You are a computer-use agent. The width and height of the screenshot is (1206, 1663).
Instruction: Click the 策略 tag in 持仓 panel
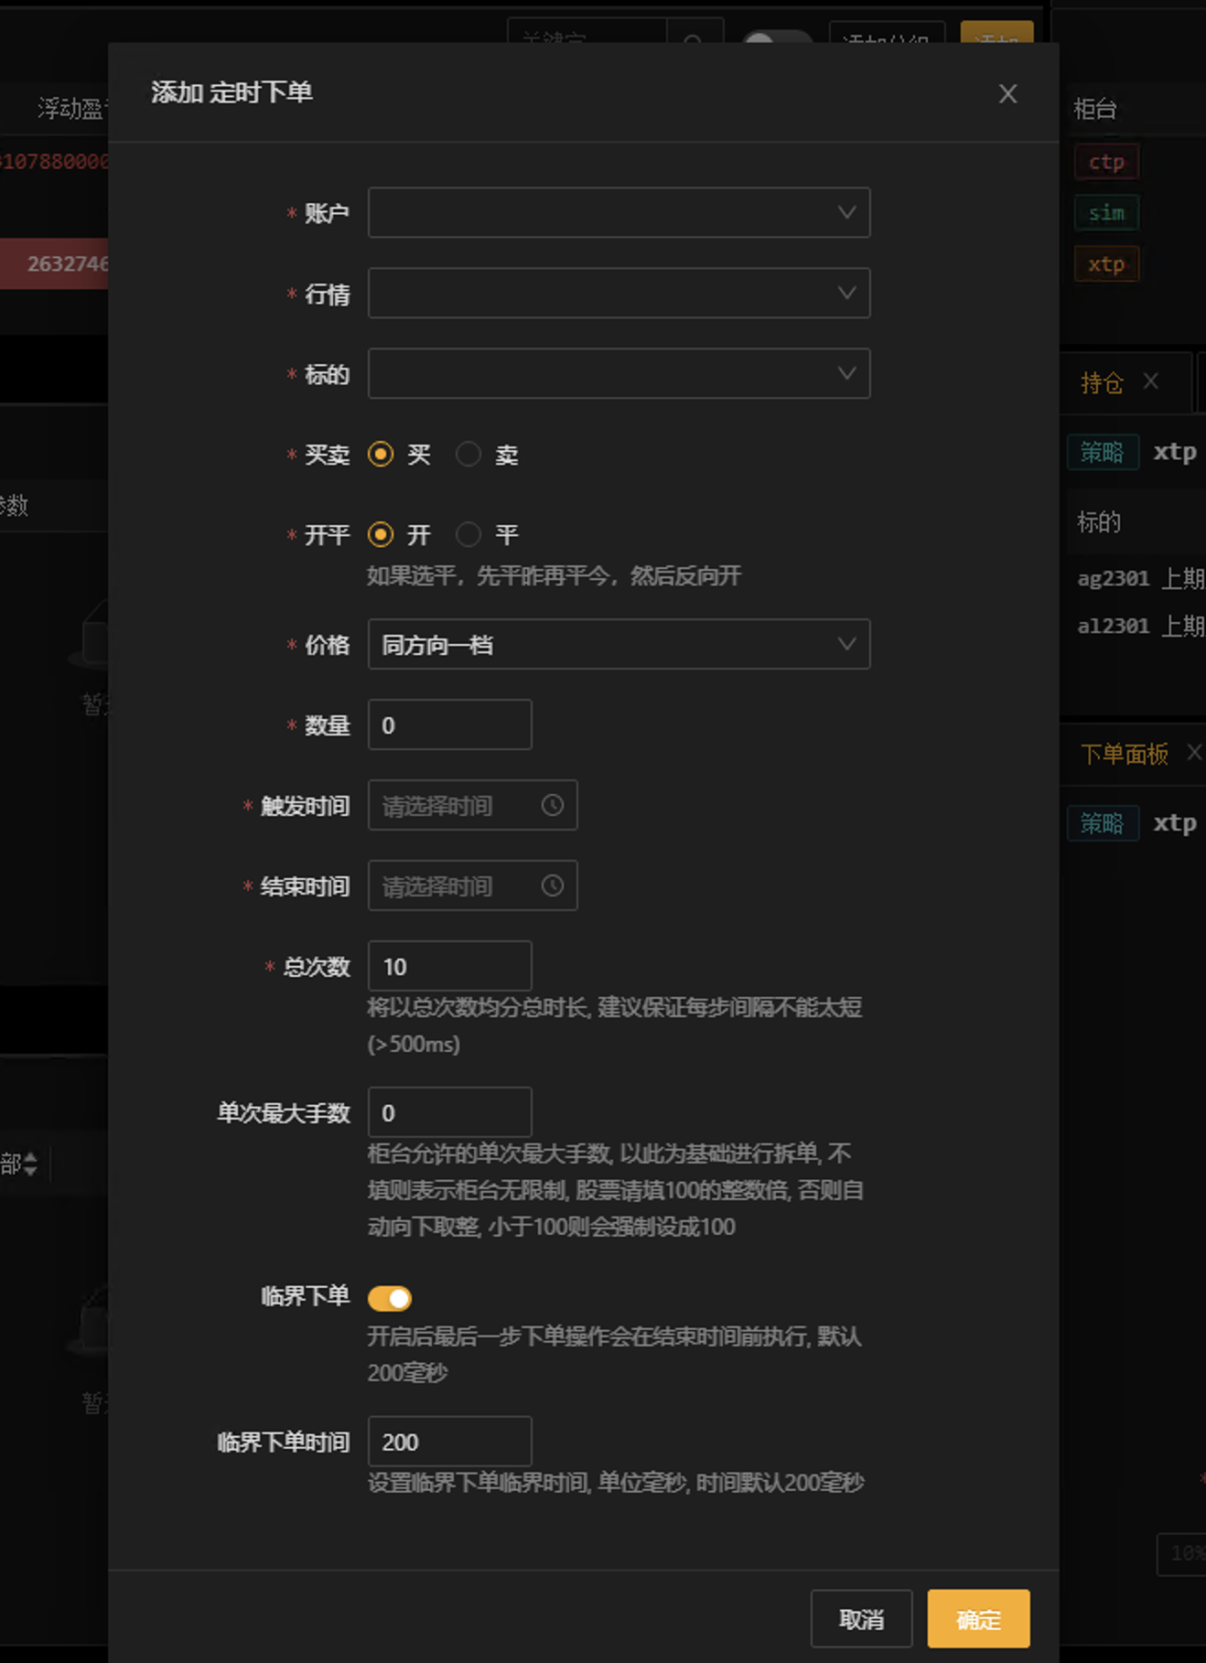tap(1103, 452)
